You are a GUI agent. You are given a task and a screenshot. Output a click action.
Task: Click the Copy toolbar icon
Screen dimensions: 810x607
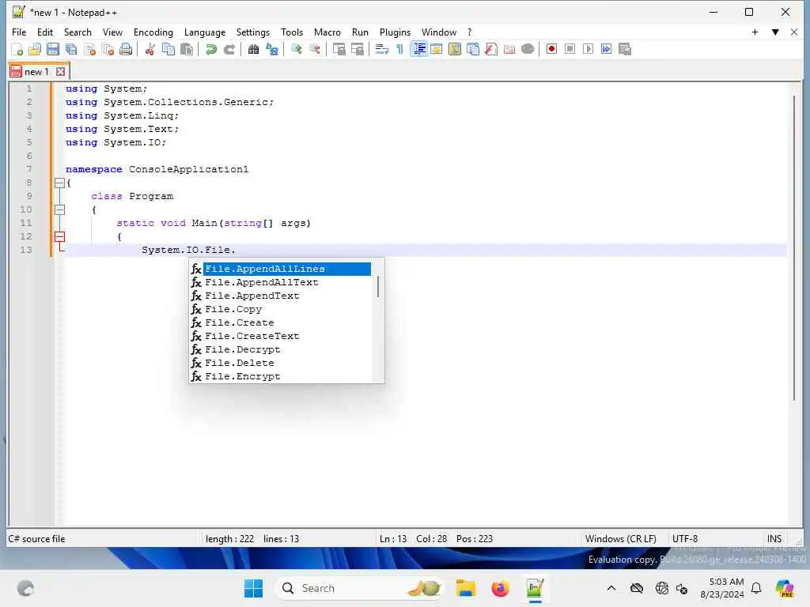[x=168, y=49]
